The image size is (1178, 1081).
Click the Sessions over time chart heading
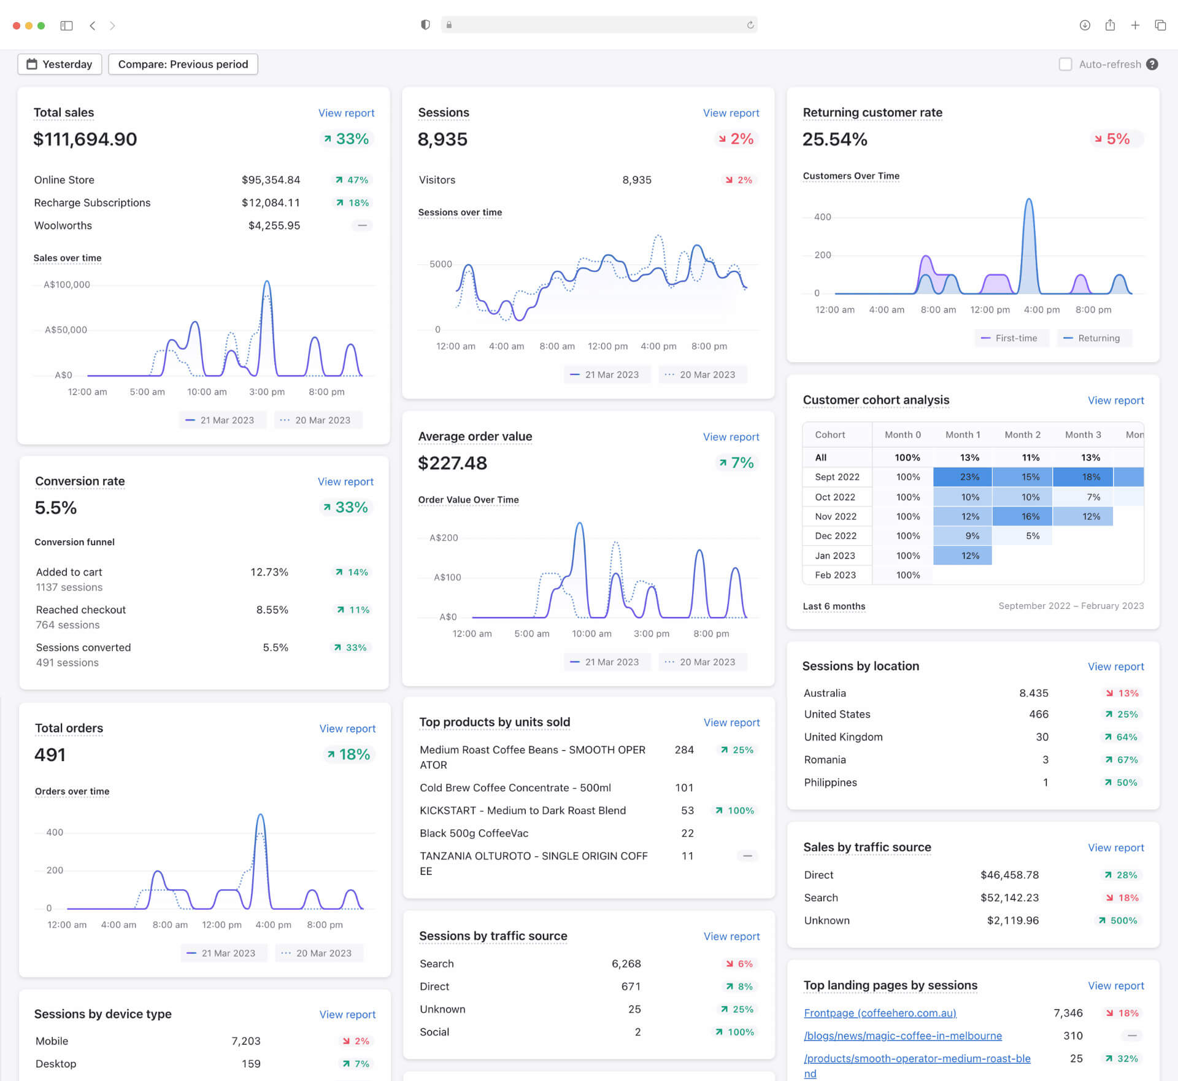tap(460, 212)
